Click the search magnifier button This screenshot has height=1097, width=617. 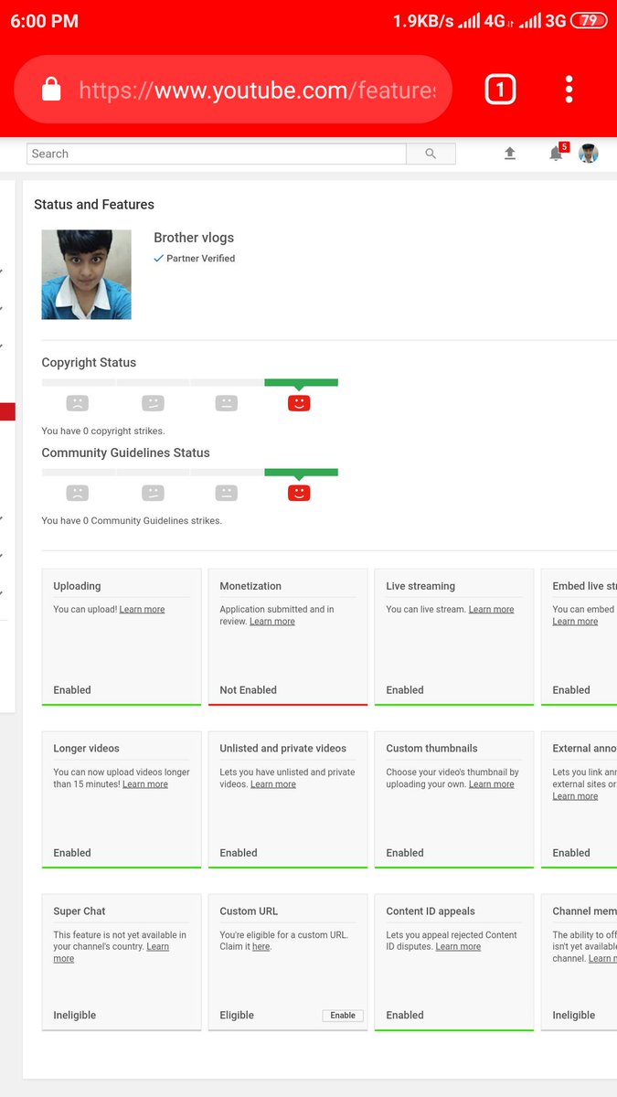point(431,154)
